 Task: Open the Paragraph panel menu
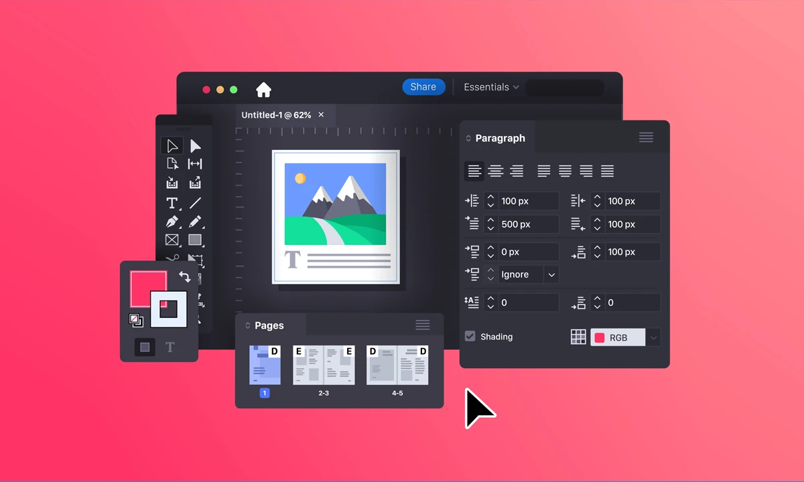646,137
